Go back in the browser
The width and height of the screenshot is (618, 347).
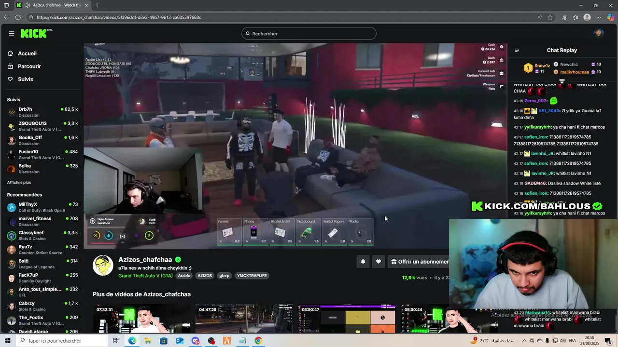pyautogui.click(x=6, y=17)
